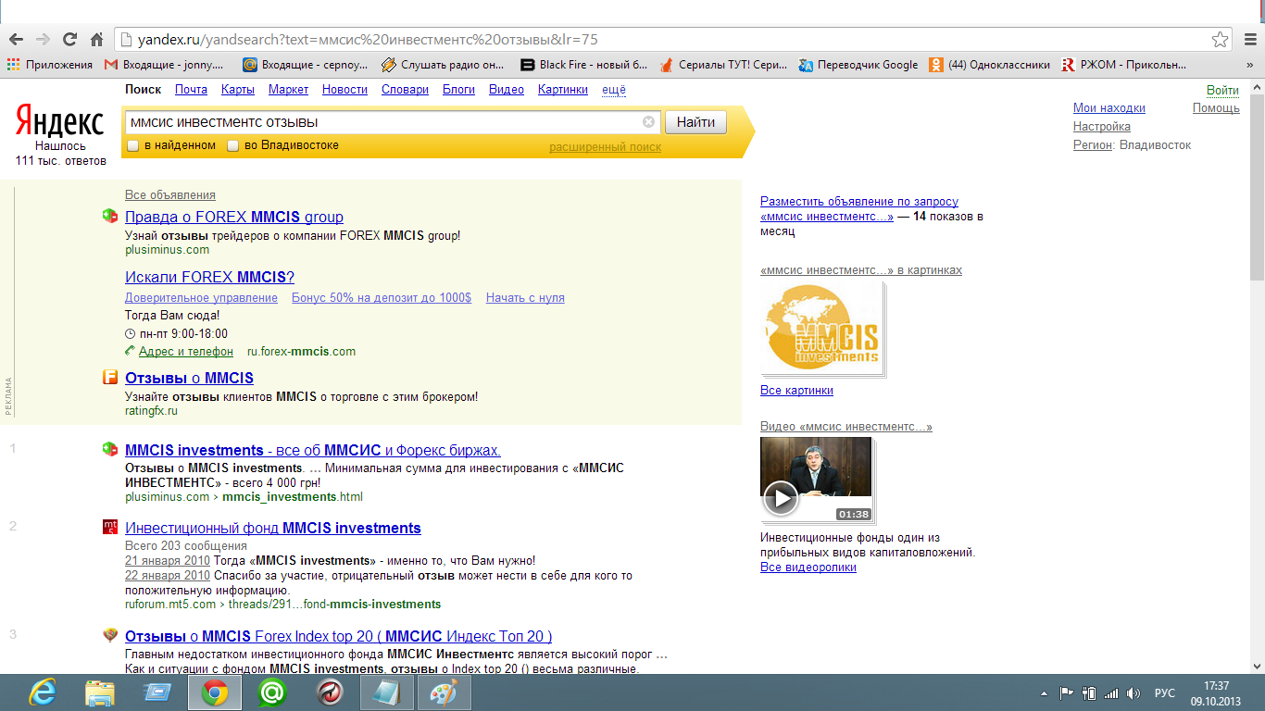Open Paint from the taskbar
The width and height of the screenshot is (1265, 711).
pos(444,692)
